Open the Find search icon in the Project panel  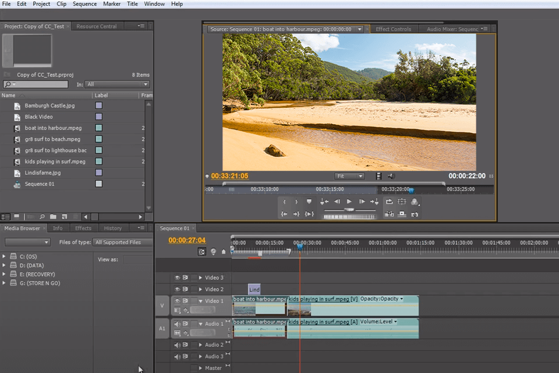coord(43,216)
